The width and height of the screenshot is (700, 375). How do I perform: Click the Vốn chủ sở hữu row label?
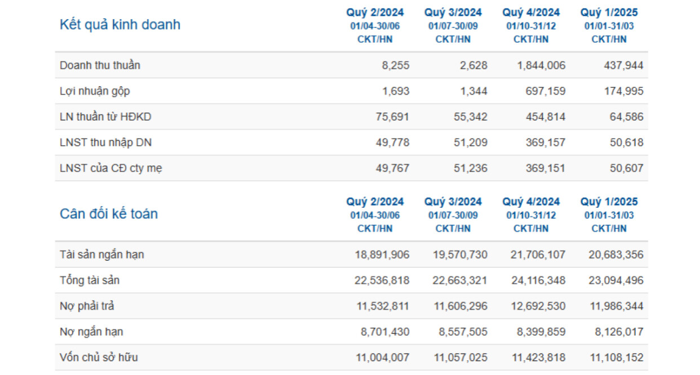pyautogui.click(x=99, y=357)
